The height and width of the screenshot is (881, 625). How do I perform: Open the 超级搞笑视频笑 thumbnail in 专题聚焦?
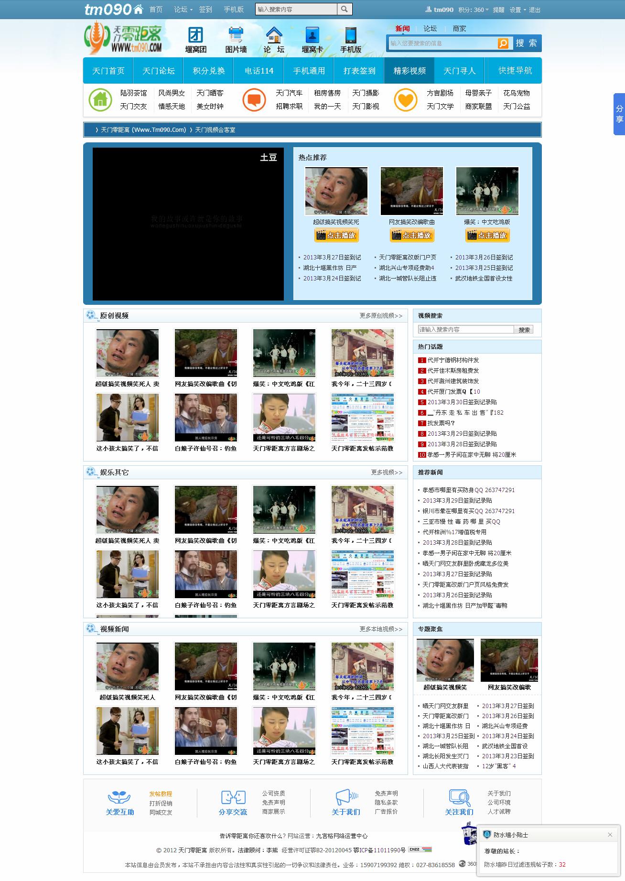(x=445, y=660)
